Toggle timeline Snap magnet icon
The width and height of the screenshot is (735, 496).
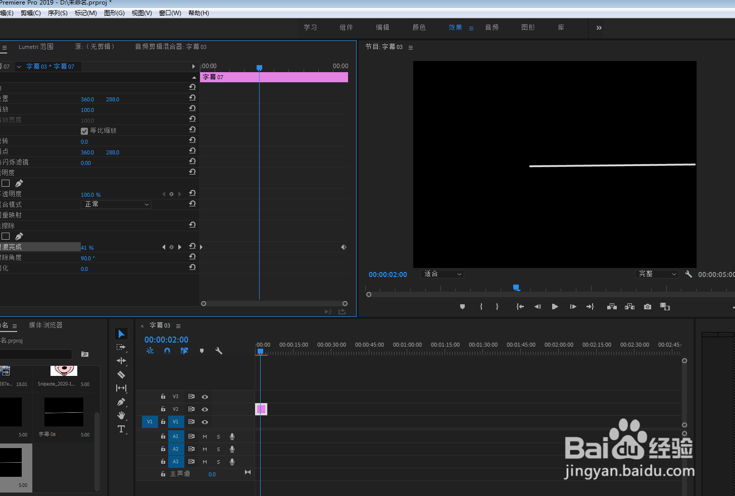[167, 351]
